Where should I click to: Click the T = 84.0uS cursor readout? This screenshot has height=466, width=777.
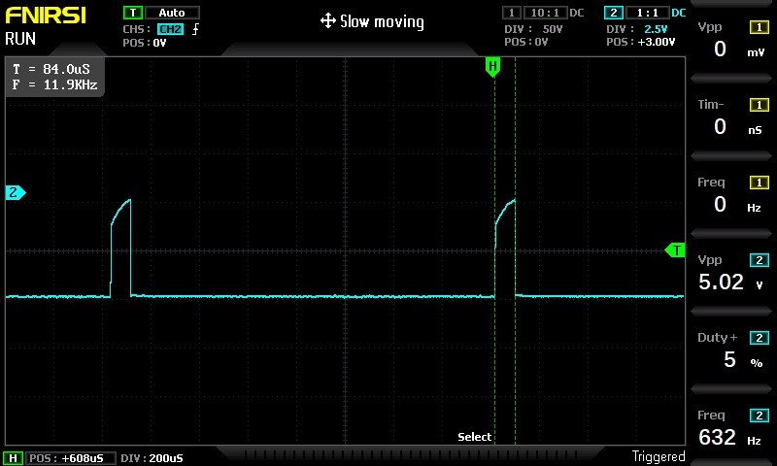click(51, 69)
